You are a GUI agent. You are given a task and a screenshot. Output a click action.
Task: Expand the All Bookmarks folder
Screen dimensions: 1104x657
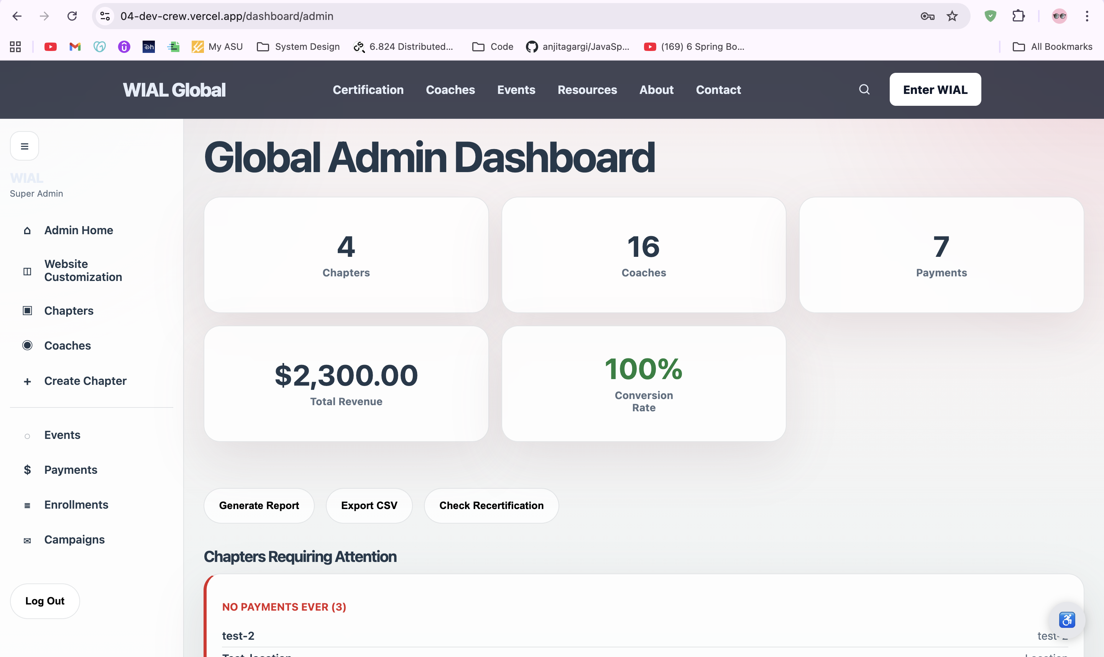1052,46
